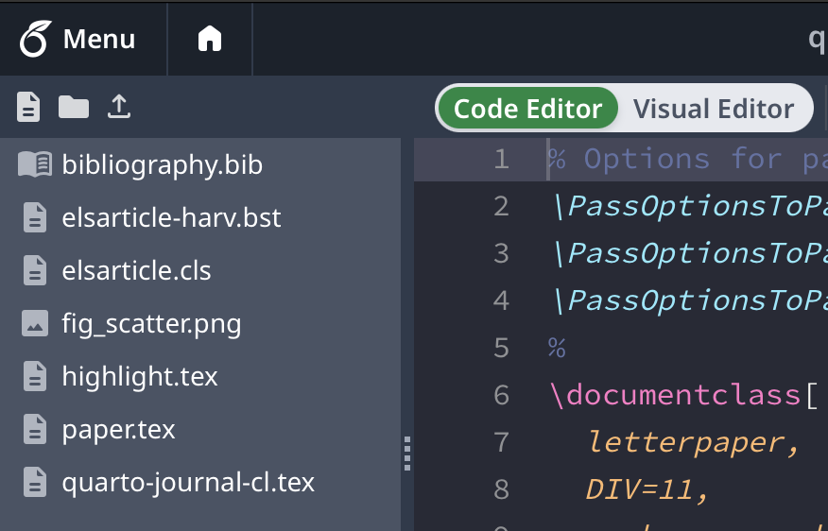Click line number 1 in the gutter
The width and height of the screenshot is (828, 531).
pos(501,159)
